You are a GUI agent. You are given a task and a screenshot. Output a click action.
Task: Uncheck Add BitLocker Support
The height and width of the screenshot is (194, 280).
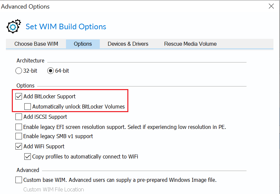pyautogui.click(x=19, y=96)
